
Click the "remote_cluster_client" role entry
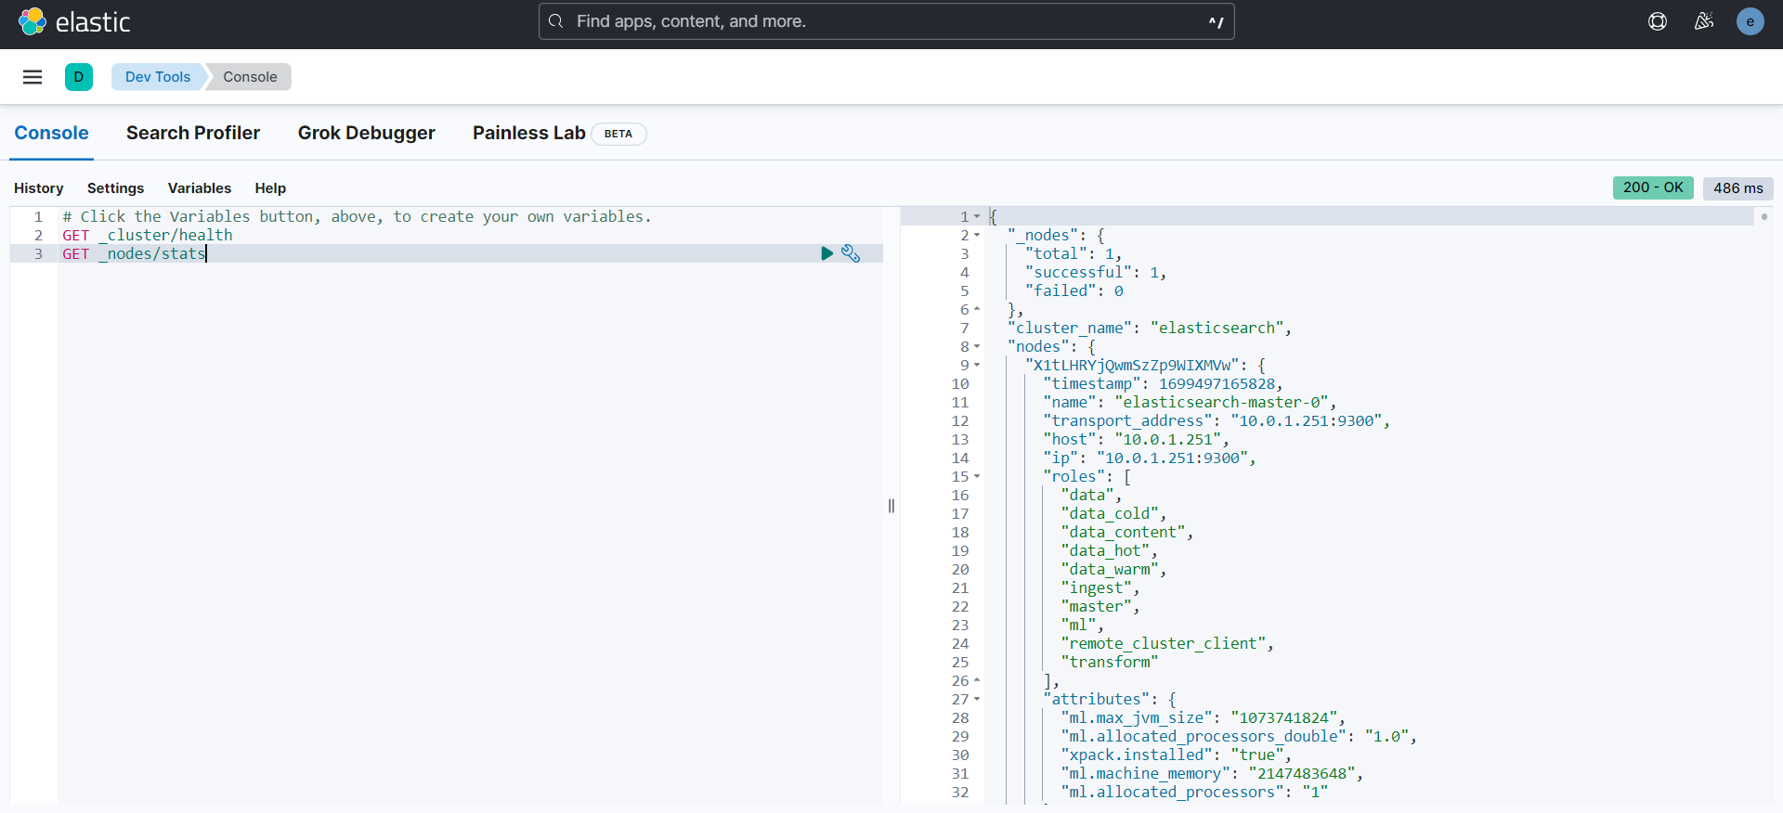(1167, 643)
